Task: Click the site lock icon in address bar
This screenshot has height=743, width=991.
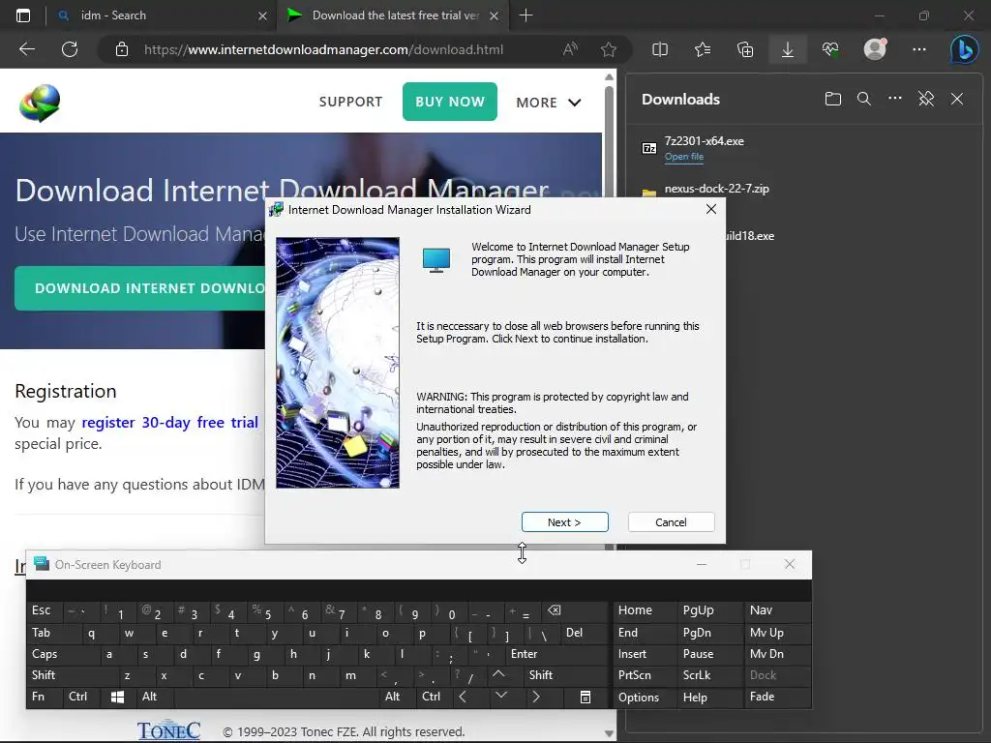Action: 122,49
